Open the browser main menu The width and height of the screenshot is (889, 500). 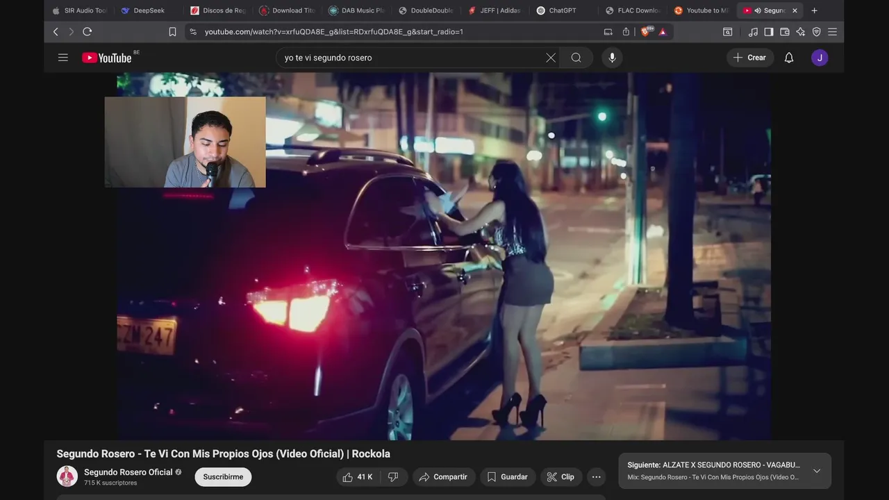(833, 31)
